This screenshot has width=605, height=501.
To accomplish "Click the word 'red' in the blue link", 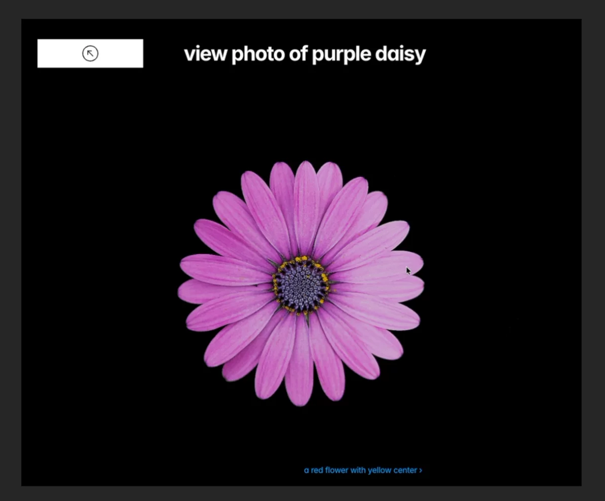I will tap(317, 470).
